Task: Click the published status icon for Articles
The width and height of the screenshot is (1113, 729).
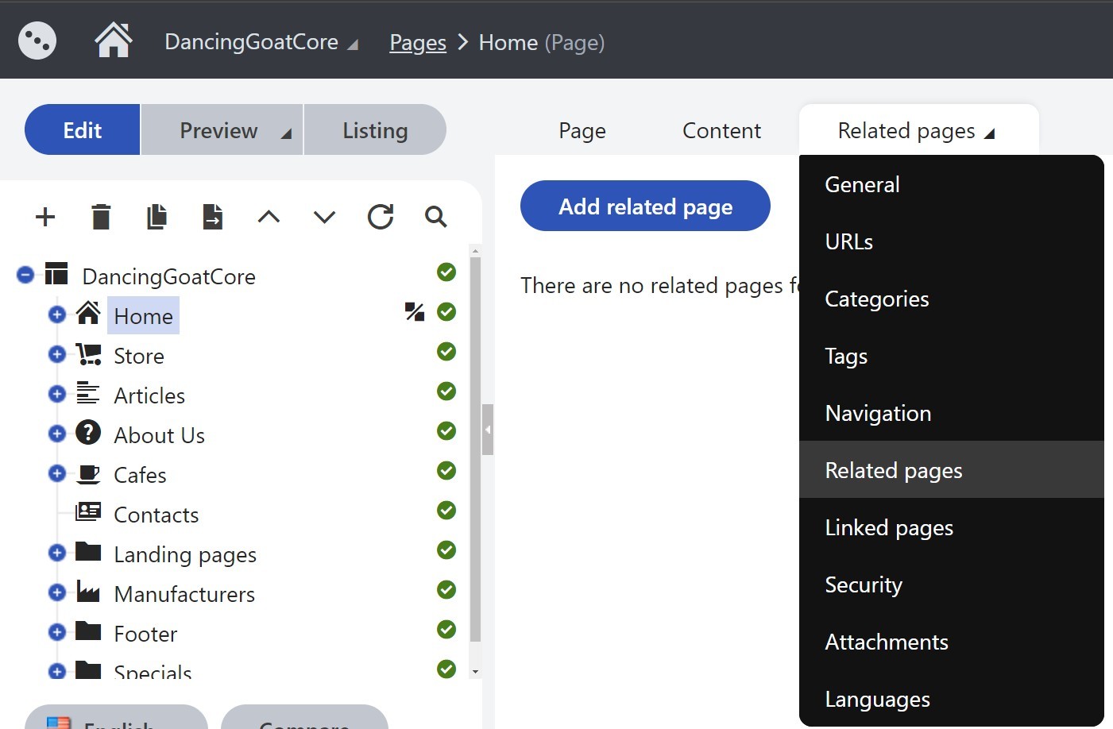Action: click(446, 391)
